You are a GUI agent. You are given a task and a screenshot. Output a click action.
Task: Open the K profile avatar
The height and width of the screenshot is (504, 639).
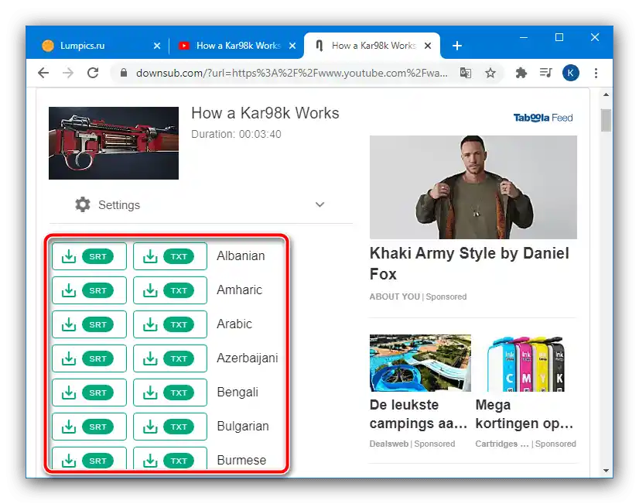[x=571, y=73]
